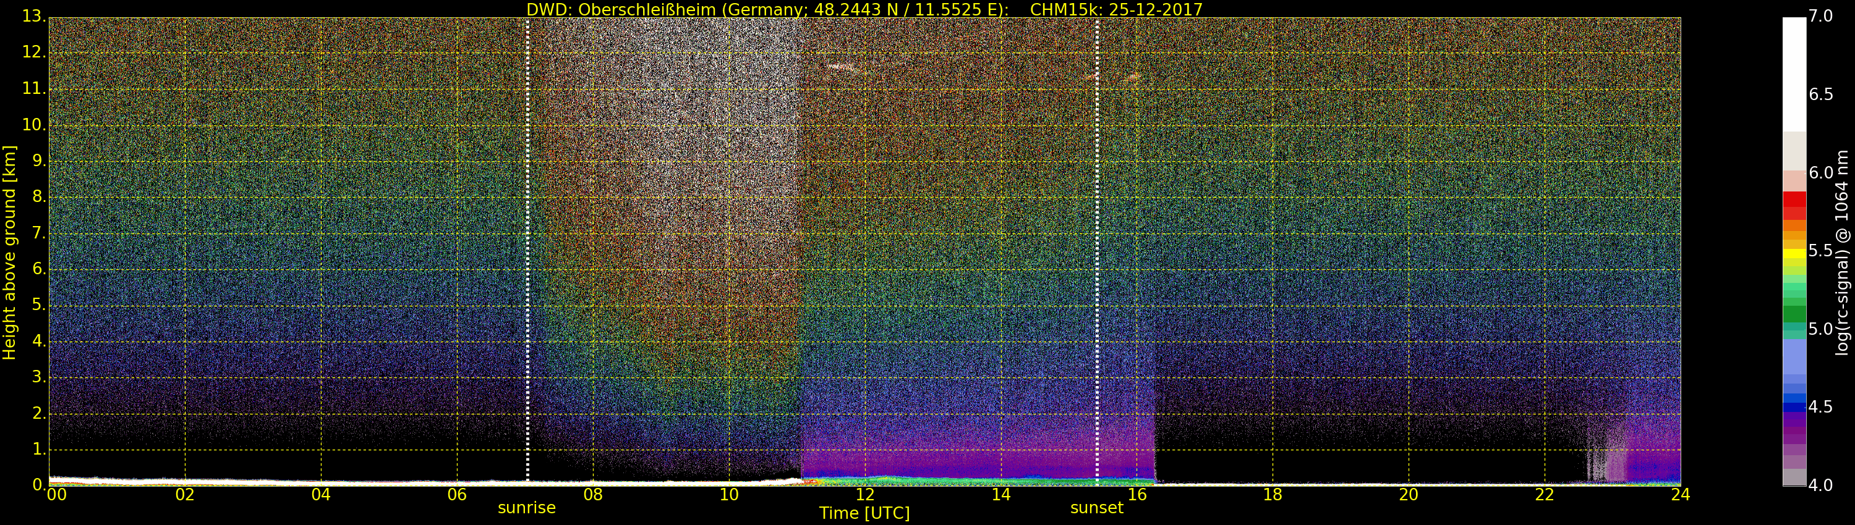Select the red band on the colorbar
The width and height of the screenshot is (1855, 525).
[1794, 205]
